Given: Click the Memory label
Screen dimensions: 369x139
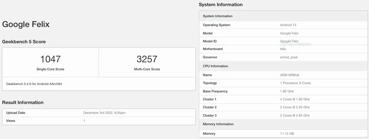Looking at the screenshot, I should [x=209, y=134].
